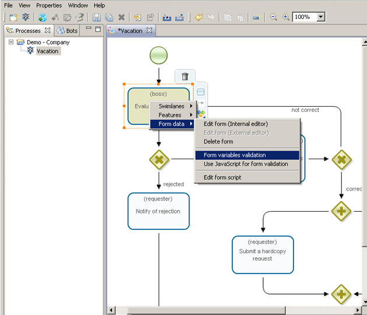Click the Undo arrow toolbar icon
This screenshot has width=367, height=315.
point(199,17)
